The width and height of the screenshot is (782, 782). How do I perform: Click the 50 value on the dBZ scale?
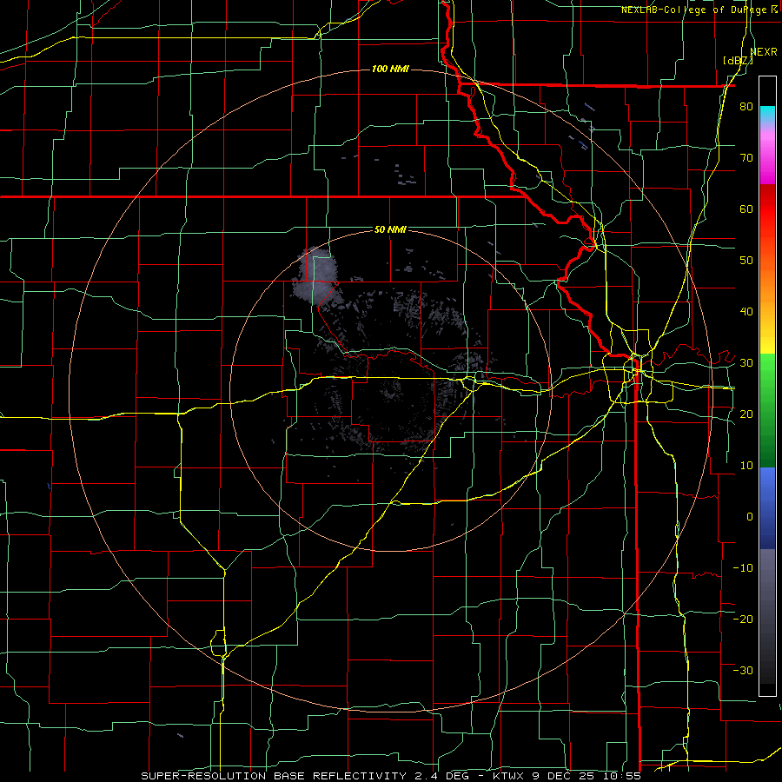746,261
